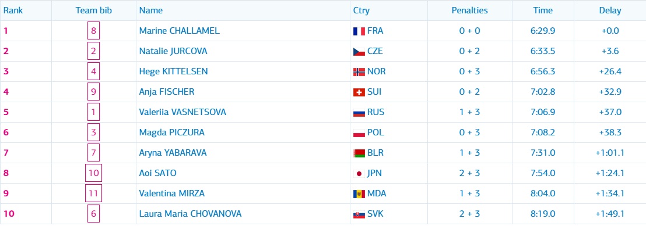
Task: Open Laura Maria CHOVANOVA athlete link
Action: click(x=190, y=214)
